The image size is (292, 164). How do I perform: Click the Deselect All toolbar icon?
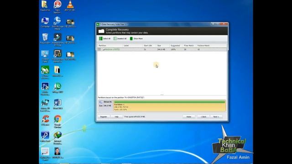(115, 38)
